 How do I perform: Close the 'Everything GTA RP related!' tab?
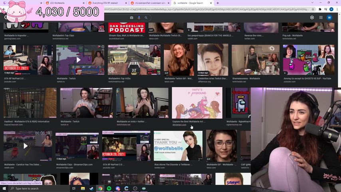126,3
